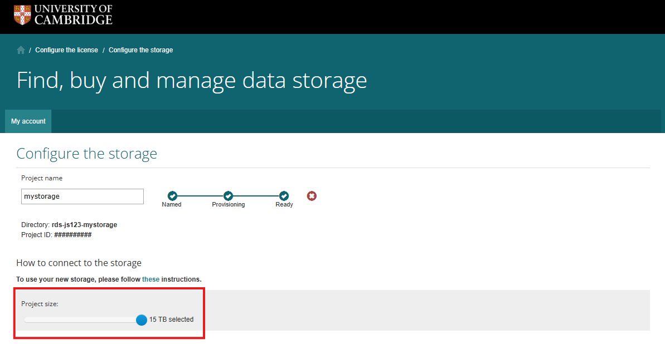Click the Ready step checkmark icon

pos(284,196)
